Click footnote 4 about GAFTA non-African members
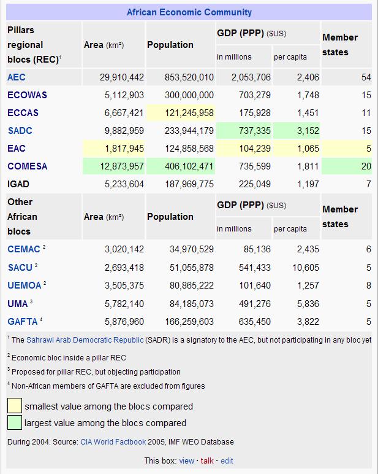 [x=106, y=386]
